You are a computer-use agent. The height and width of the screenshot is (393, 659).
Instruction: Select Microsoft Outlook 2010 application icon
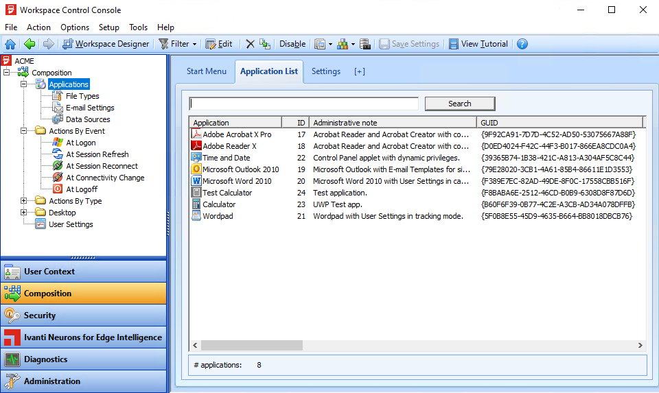pyautogui.click(x=196, y=169)
